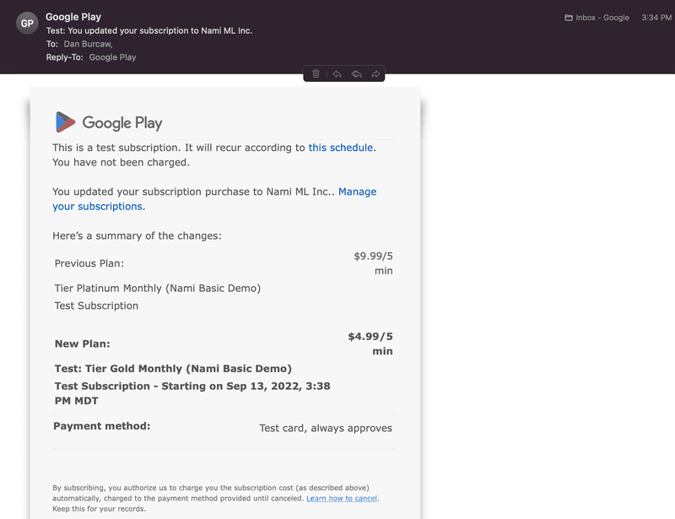
Task: Open the "Learn how to cancel" link
Action: [x=342, y=499]
